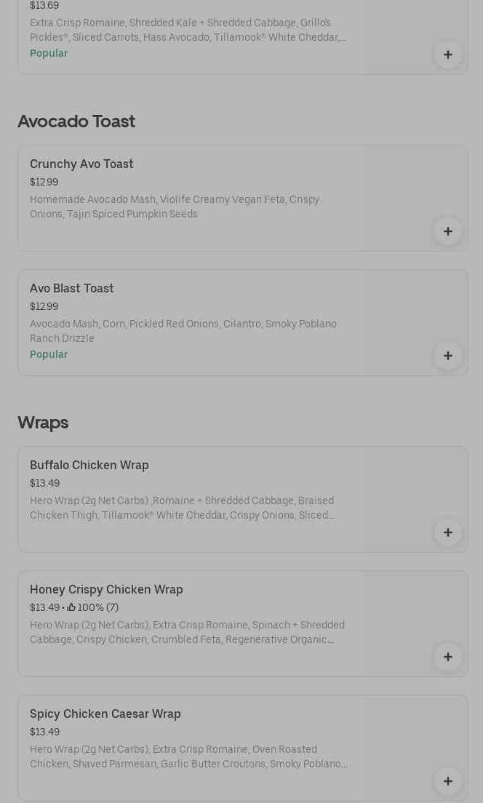Click the Wraps section heading

[x=43, y=422]
